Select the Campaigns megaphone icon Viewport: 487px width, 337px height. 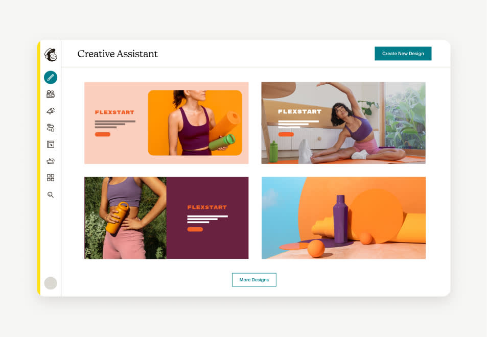pyautogui.click(x=51, y=111)
